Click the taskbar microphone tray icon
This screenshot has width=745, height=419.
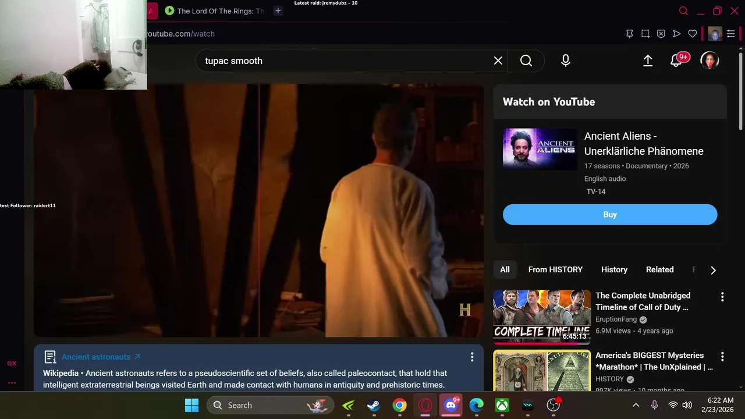click(x=655, y=405)
